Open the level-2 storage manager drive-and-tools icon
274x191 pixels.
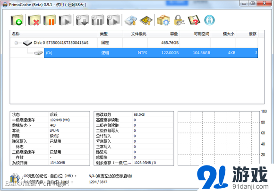[x=130, y=20]
